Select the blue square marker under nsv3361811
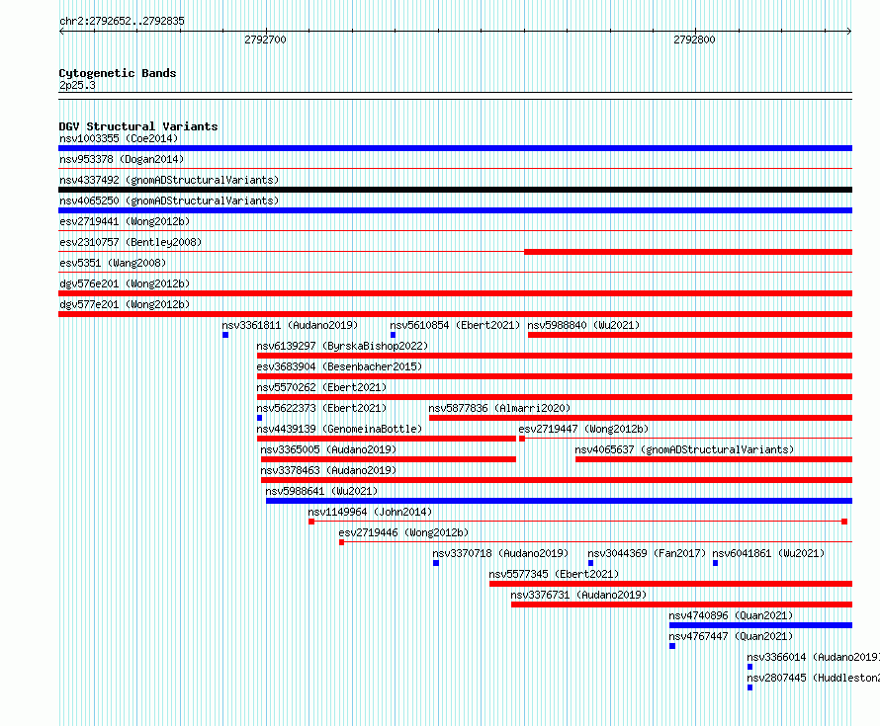 point(225,335)
